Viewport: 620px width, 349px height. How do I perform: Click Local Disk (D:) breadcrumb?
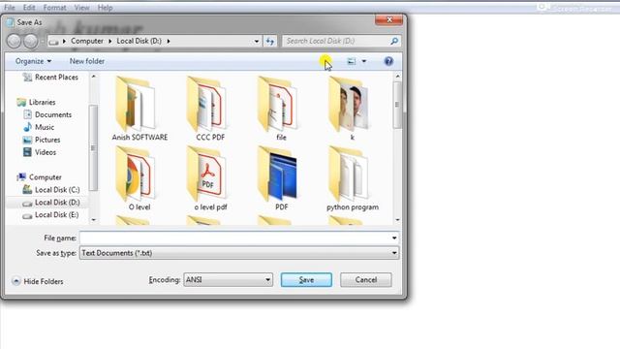[x=139, y=41]
